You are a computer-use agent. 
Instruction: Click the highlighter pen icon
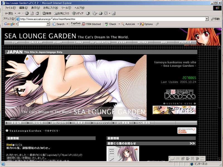point(157,24)
